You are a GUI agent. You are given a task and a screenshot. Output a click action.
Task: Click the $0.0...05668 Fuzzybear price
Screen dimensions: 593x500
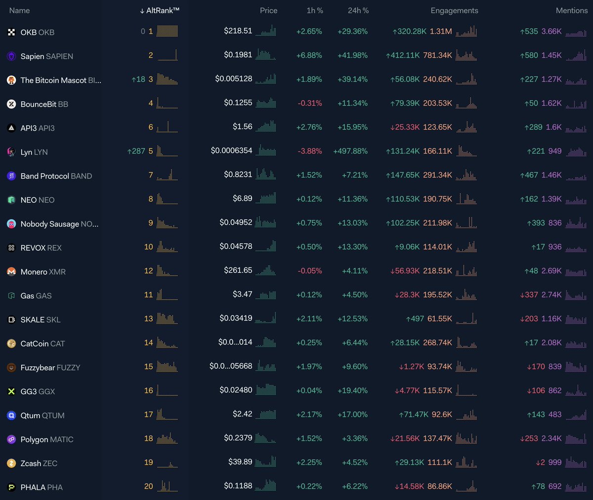[231, 366]
